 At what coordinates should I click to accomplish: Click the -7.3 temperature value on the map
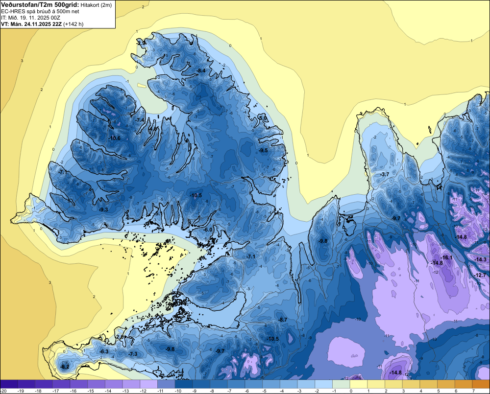[x=133, y=354]
